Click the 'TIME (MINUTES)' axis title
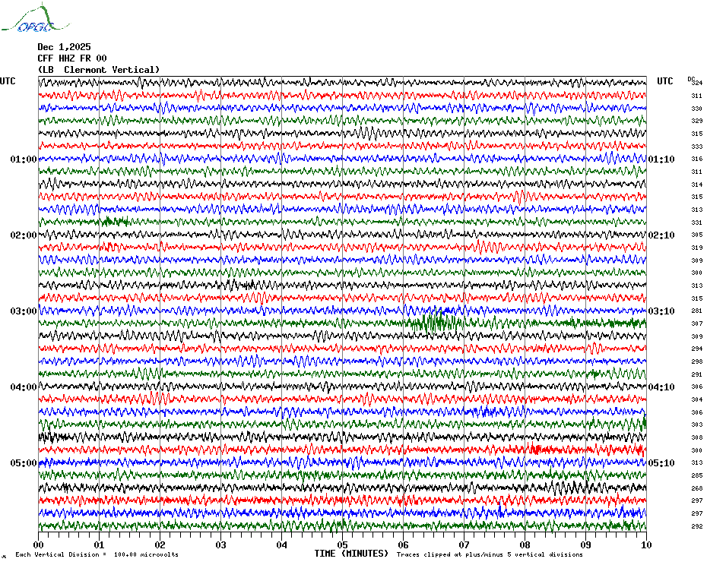Image resolution: width=707 pixels, height=565 pixels. coord(351,554)
